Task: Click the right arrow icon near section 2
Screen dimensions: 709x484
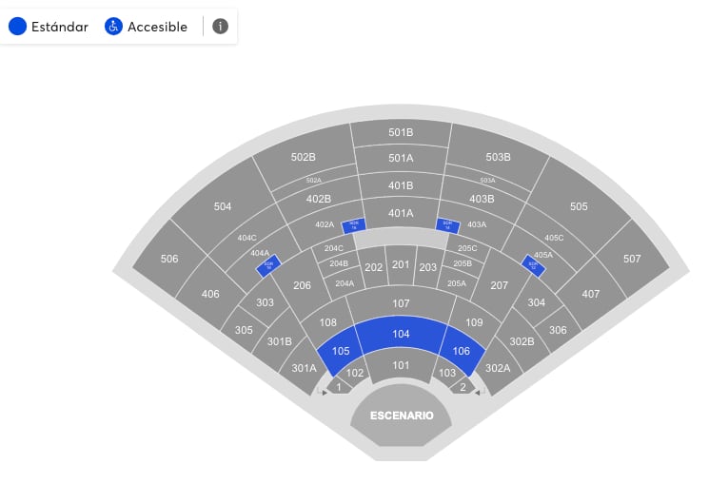Action: pyautogui.click(x=478, y=392)
